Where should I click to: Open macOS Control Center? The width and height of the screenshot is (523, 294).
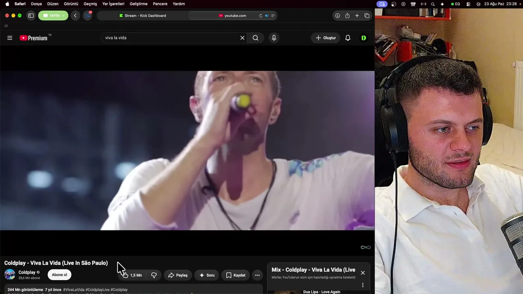[x=468, y=4]
